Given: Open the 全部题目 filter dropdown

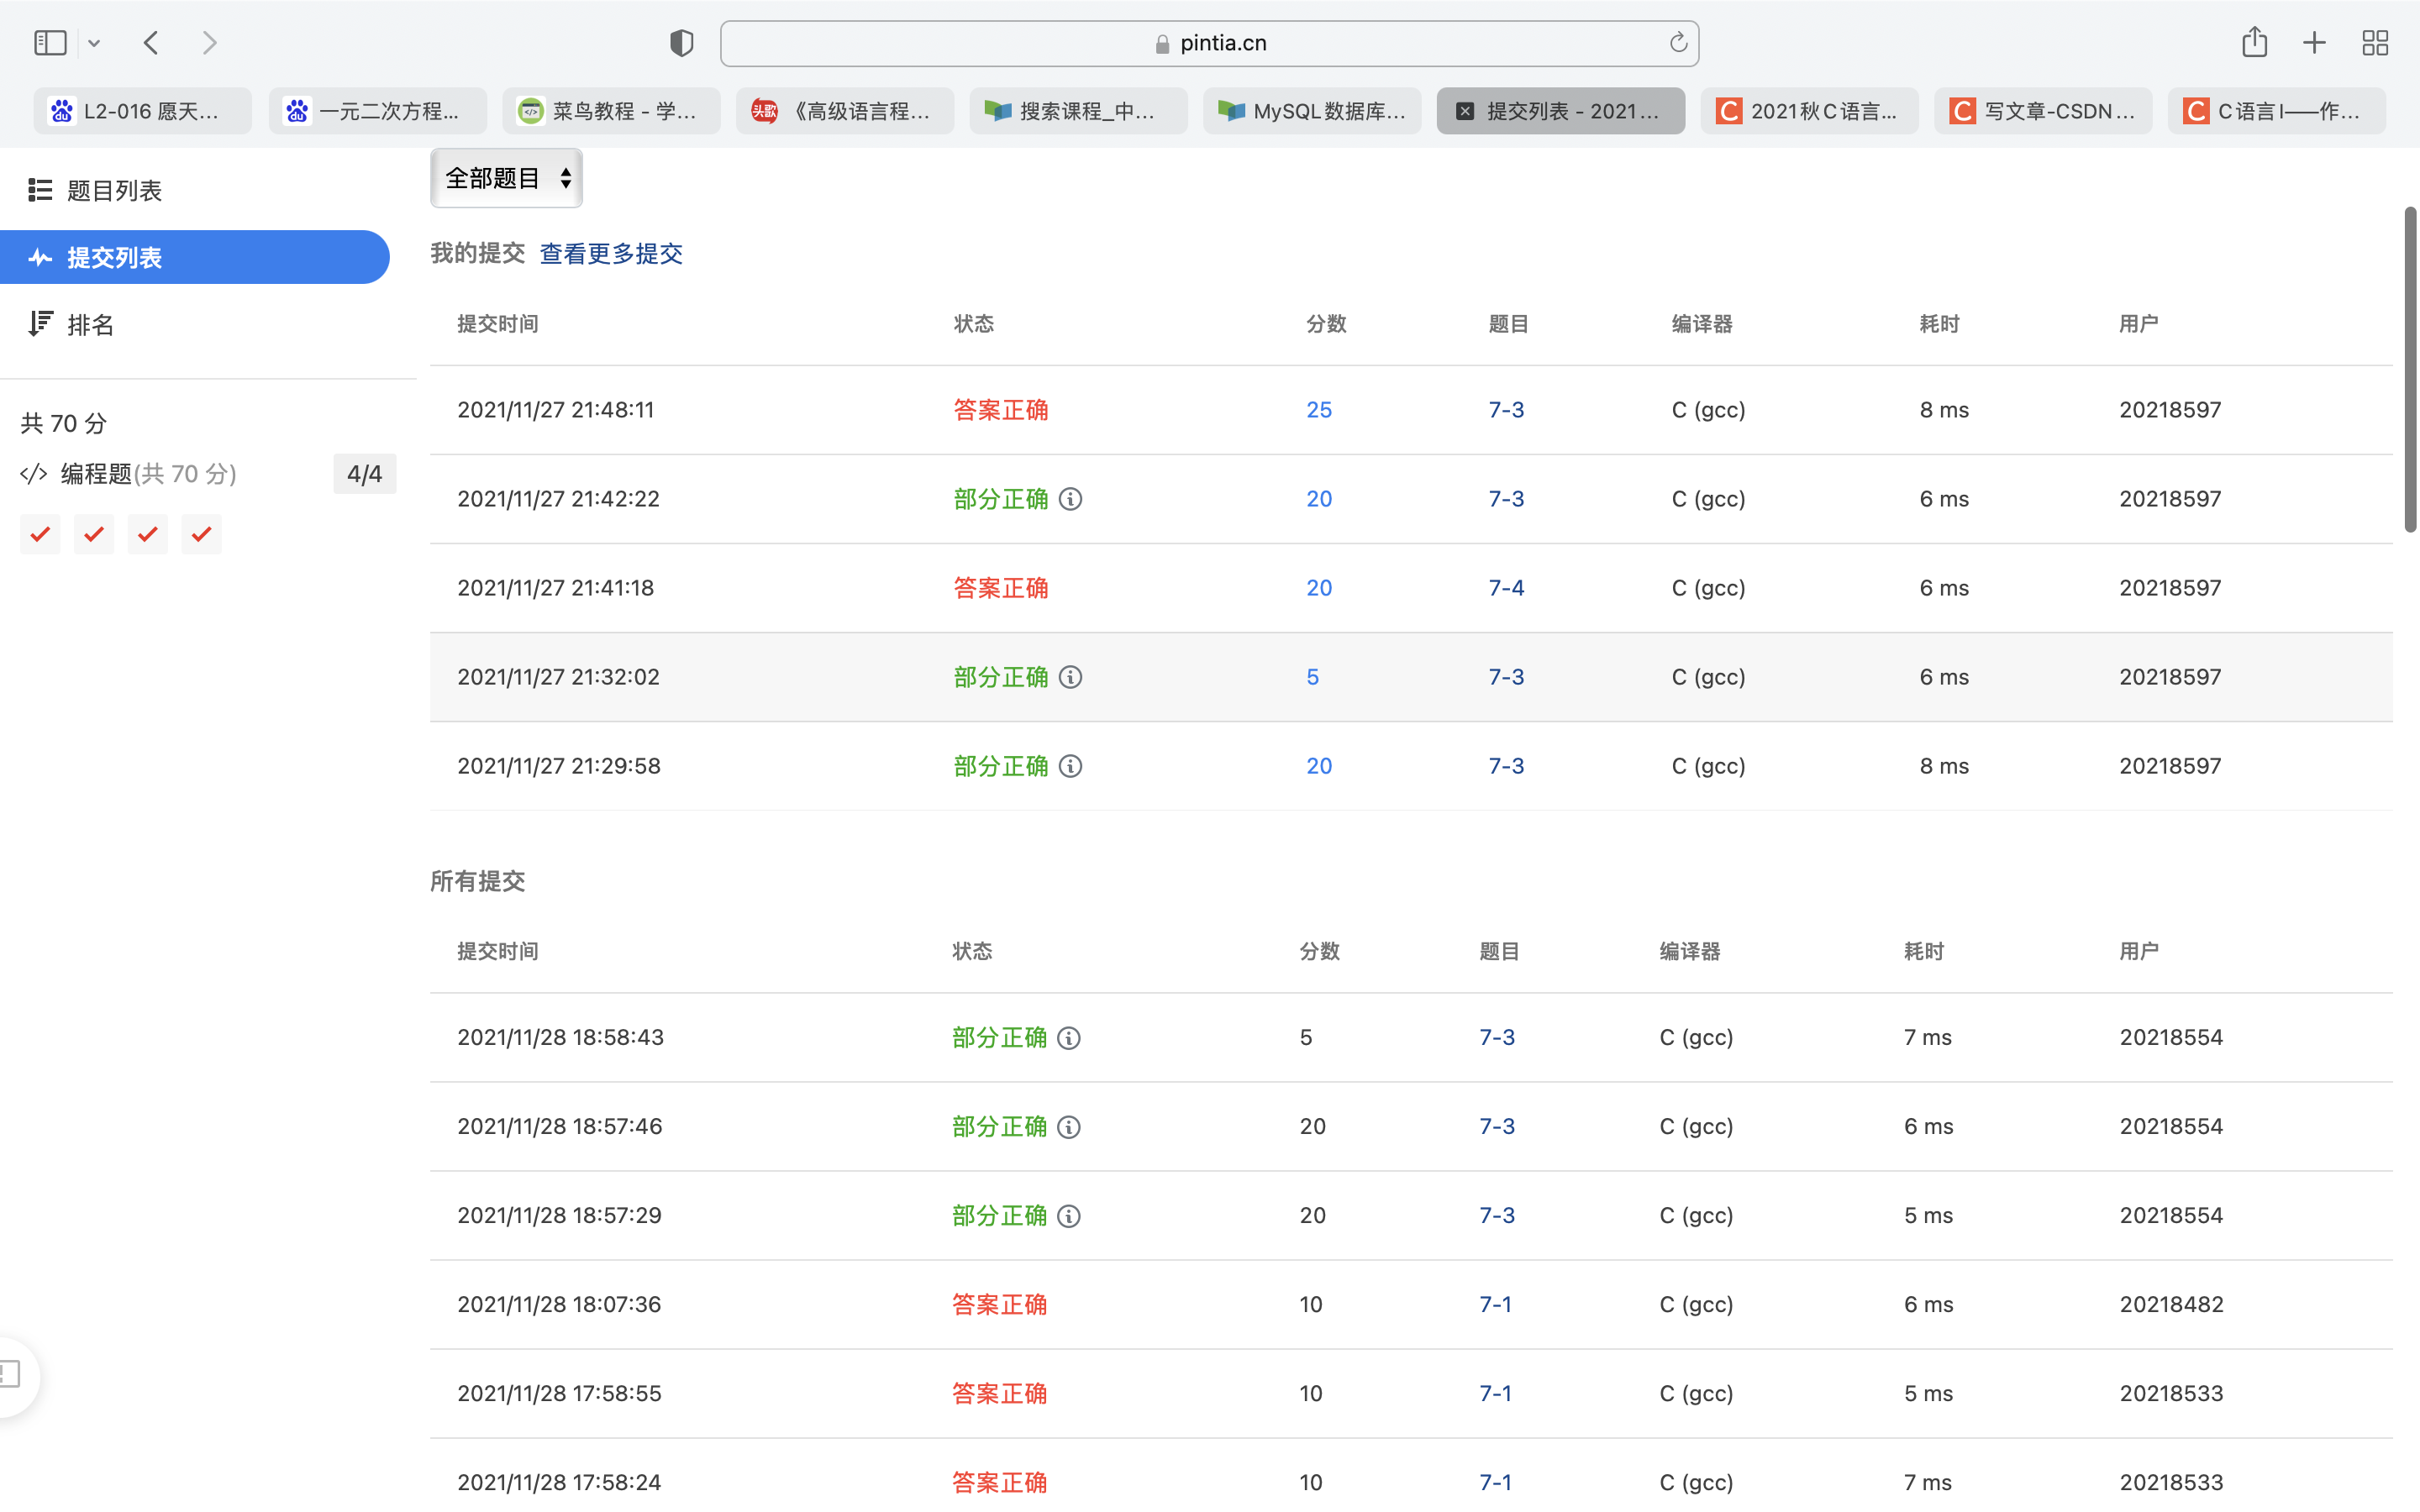Looking at the screenshot, I should point(507,178).
